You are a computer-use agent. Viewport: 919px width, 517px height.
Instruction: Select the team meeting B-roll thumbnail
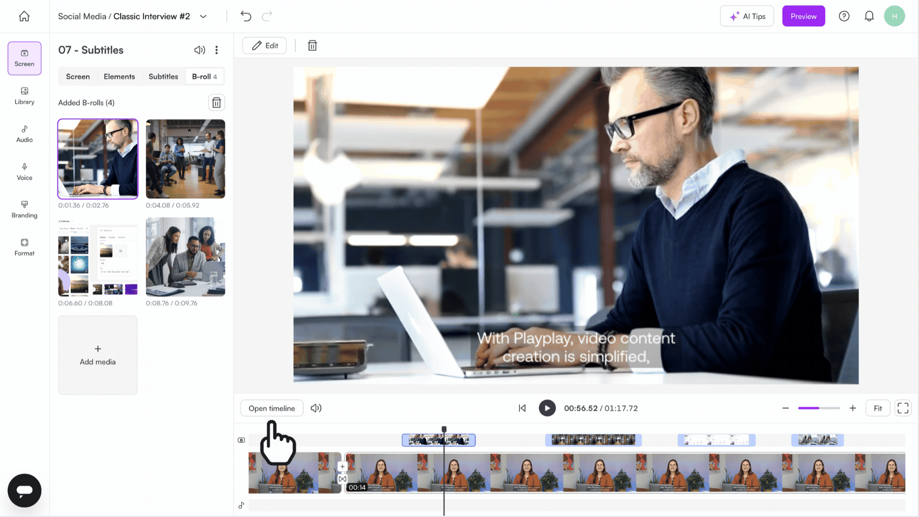point(185,257)
